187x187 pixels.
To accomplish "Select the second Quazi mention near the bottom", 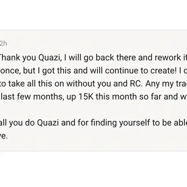I will pos(48,123).
